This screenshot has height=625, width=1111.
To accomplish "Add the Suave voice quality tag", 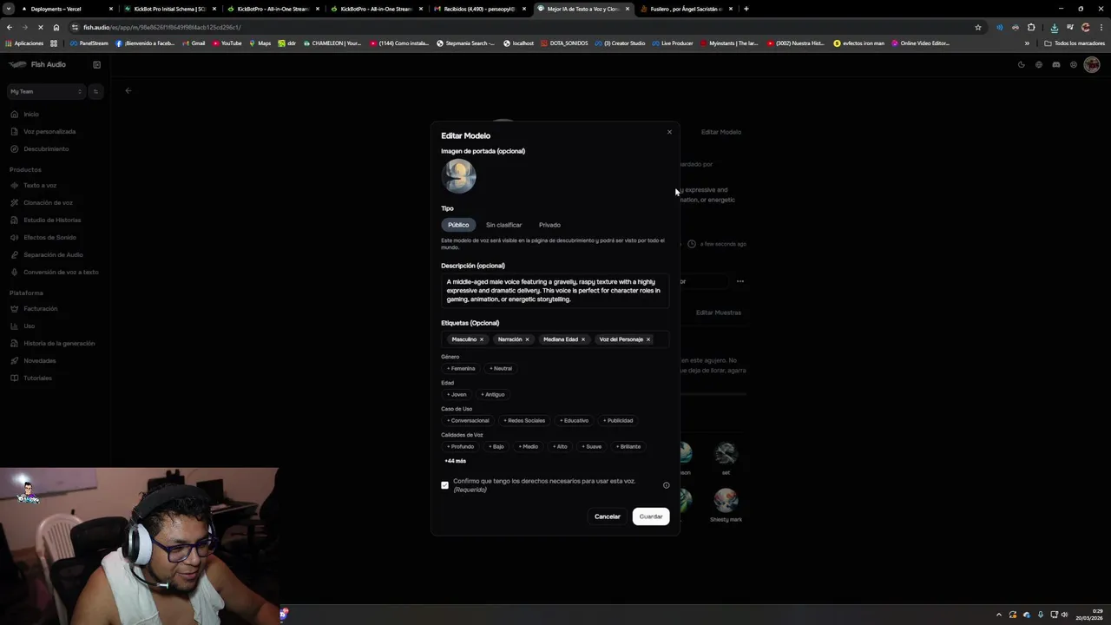I will point(591,446).
